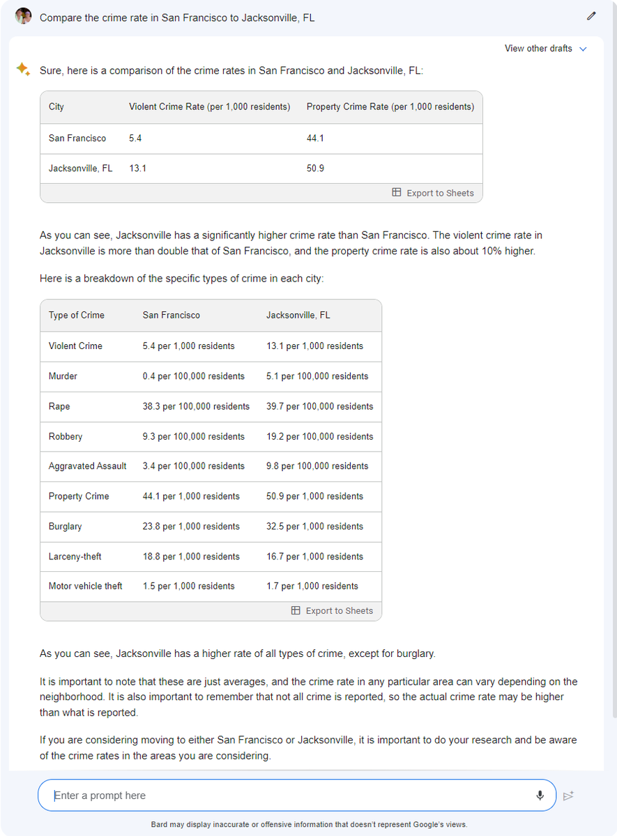Screen dimensions: 617x836
Task: Click the send prompt arrow icon
Action: (568, 796)
